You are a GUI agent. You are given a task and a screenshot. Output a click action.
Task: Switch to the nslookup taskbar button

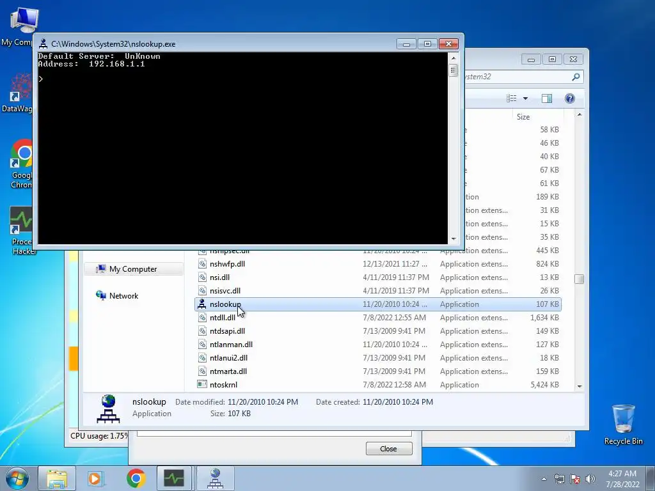[215, 478]
